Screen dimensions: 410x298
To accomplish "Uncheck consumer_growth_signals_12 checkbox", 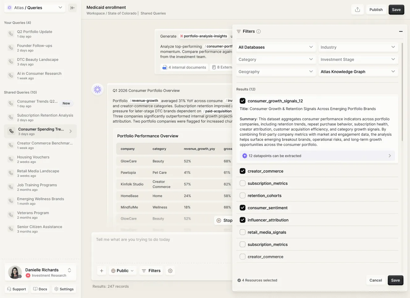I will (x=243, y=101).
